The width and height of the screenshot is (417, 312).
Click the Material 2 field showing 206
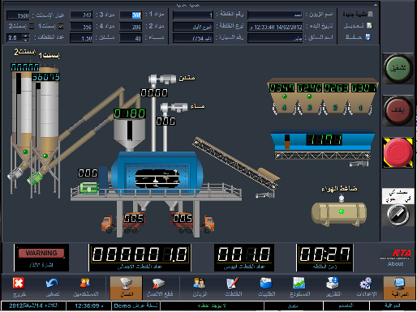(x=131, y=27)
